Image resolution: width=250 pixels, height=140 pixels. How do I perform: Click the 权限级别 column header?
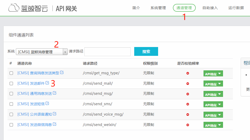[x=150, y=63]
